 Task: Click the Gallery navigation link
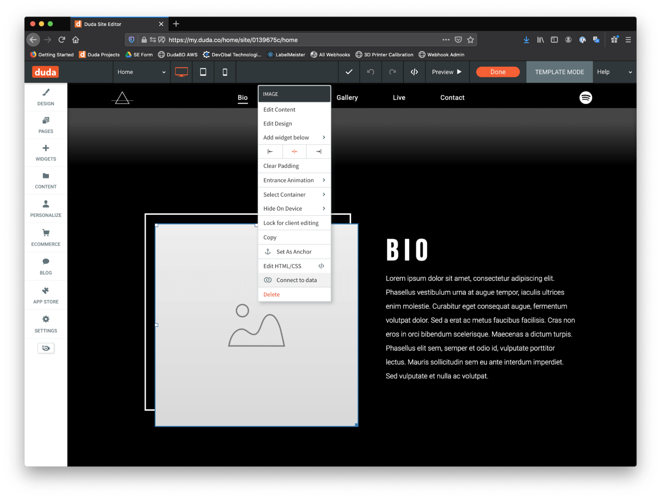[x=347, y=98]
